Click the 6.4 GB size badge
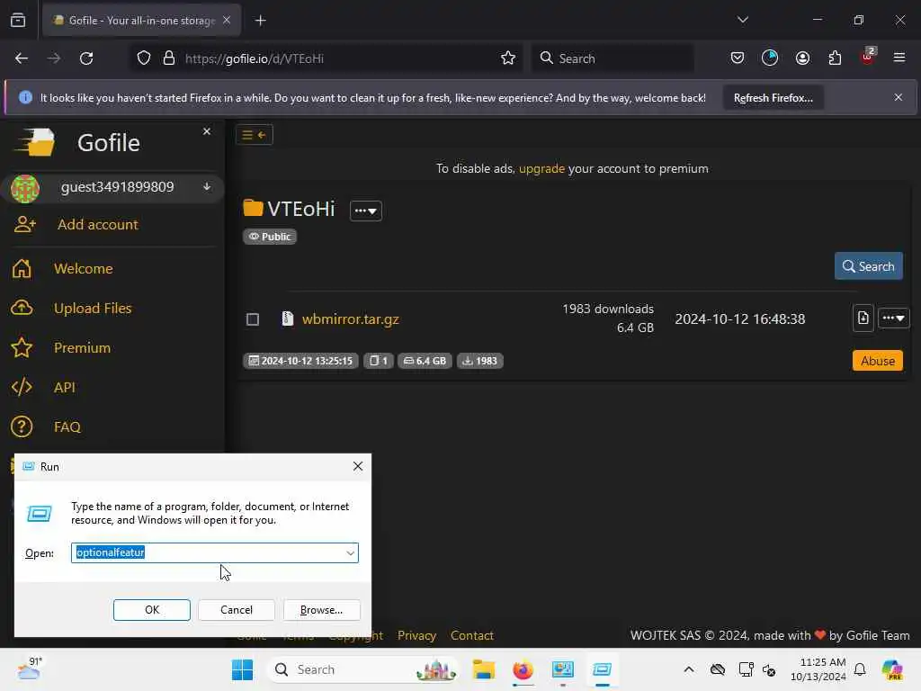The image size is (921, 691). 425,361
